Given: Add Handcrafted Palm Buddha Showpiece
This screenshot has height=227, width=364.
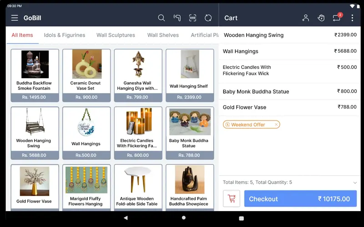Looking at the screenshot, I should tap(190, 188).
